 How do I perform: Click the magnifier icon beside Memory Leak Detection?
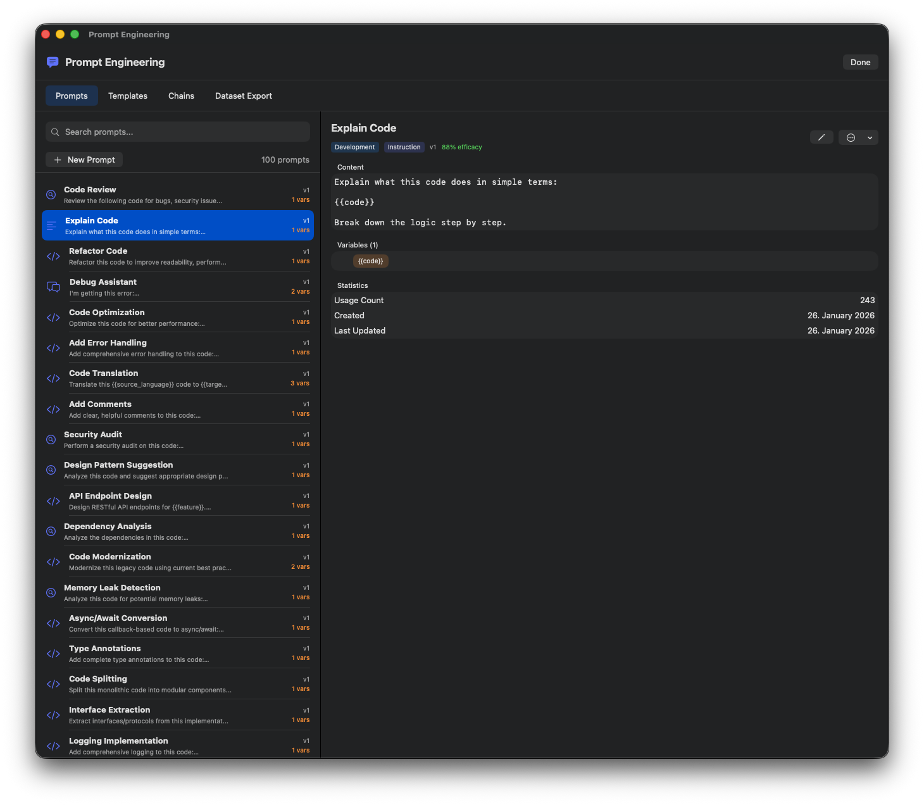(51, 593)
